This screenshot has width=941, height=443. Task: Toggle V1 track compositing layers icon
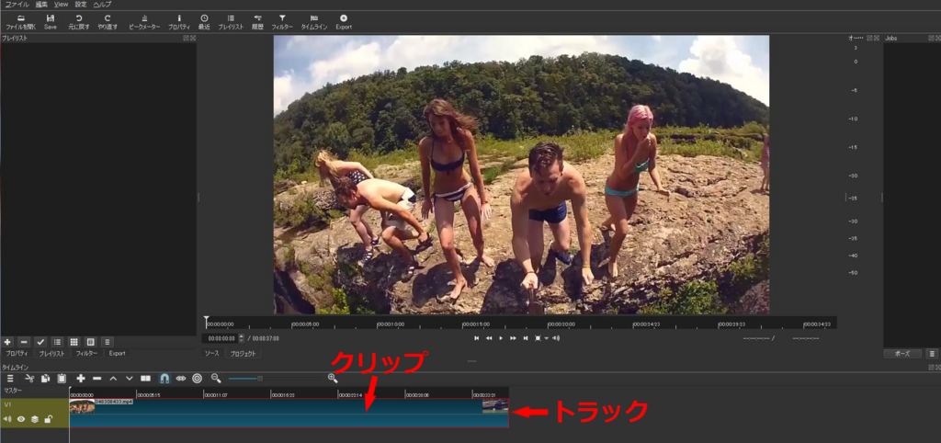(x=35, y=419)
